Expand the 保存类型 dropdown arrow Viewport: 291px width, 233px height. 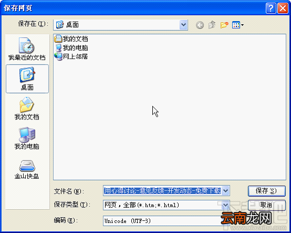(225, 205)
